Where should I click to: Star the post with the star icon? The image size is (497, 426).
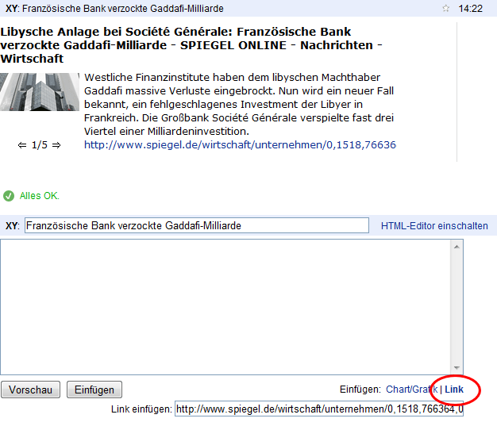(x=445, y=8)
